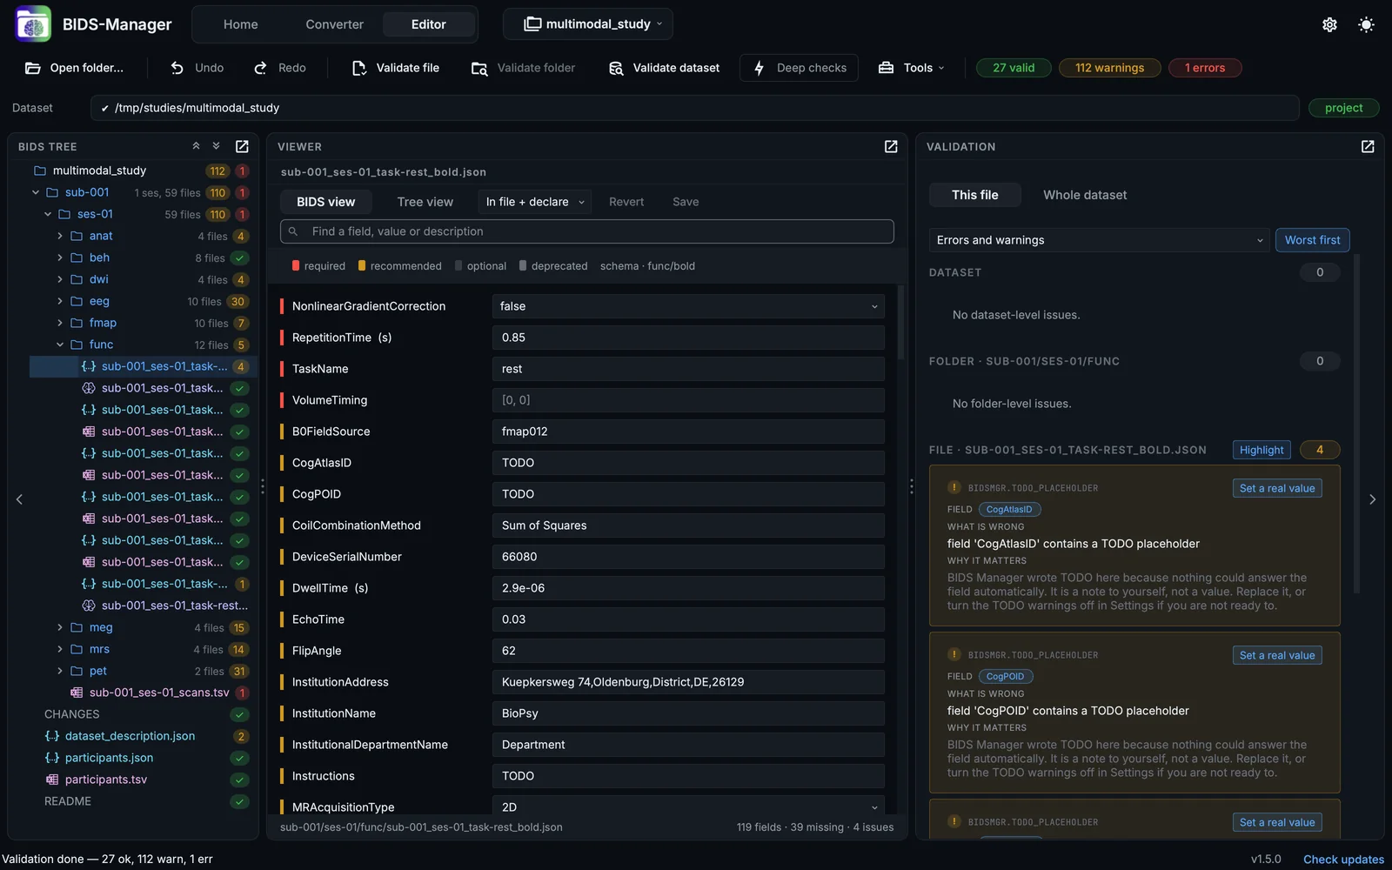Open NonlinearGradientCorrection value dropdown

coord(688,306)
